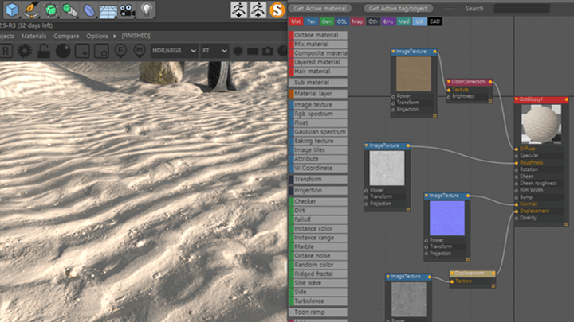Select the spline pen tool
The width and height of the screenshot is (574, 322).
point(31,10)
